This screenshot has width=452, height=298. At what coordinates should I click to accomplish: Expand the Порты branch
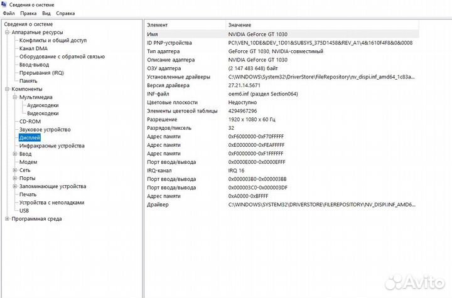pyautogui.click(x=14, y=178)
